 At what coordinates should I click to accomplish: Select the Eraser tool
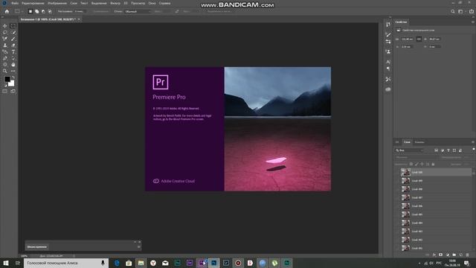[x=13, y=45]
